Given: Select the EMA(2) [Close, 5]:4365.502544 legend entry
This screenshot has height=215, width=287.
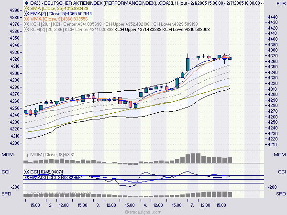Looking at the screenshot, I should click(61, 14).
